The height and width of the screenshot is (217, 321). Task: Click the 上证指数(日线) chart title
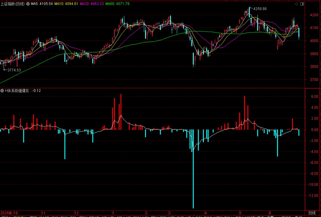point(13,4)
